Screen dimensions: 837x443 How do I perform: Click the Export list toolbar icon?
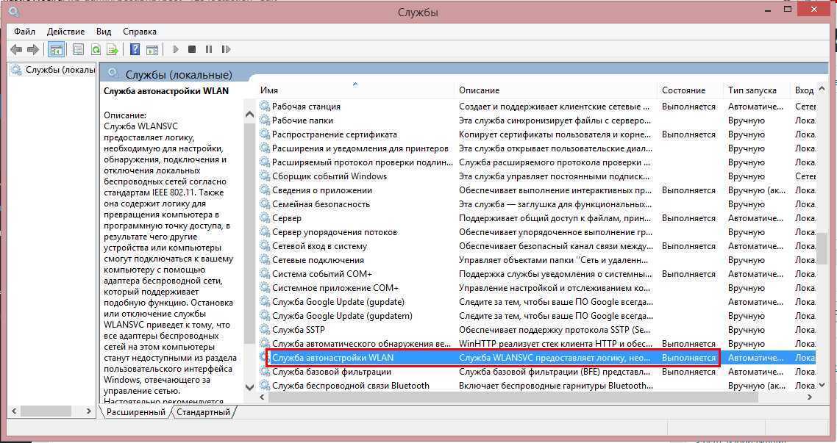(112, 49)
